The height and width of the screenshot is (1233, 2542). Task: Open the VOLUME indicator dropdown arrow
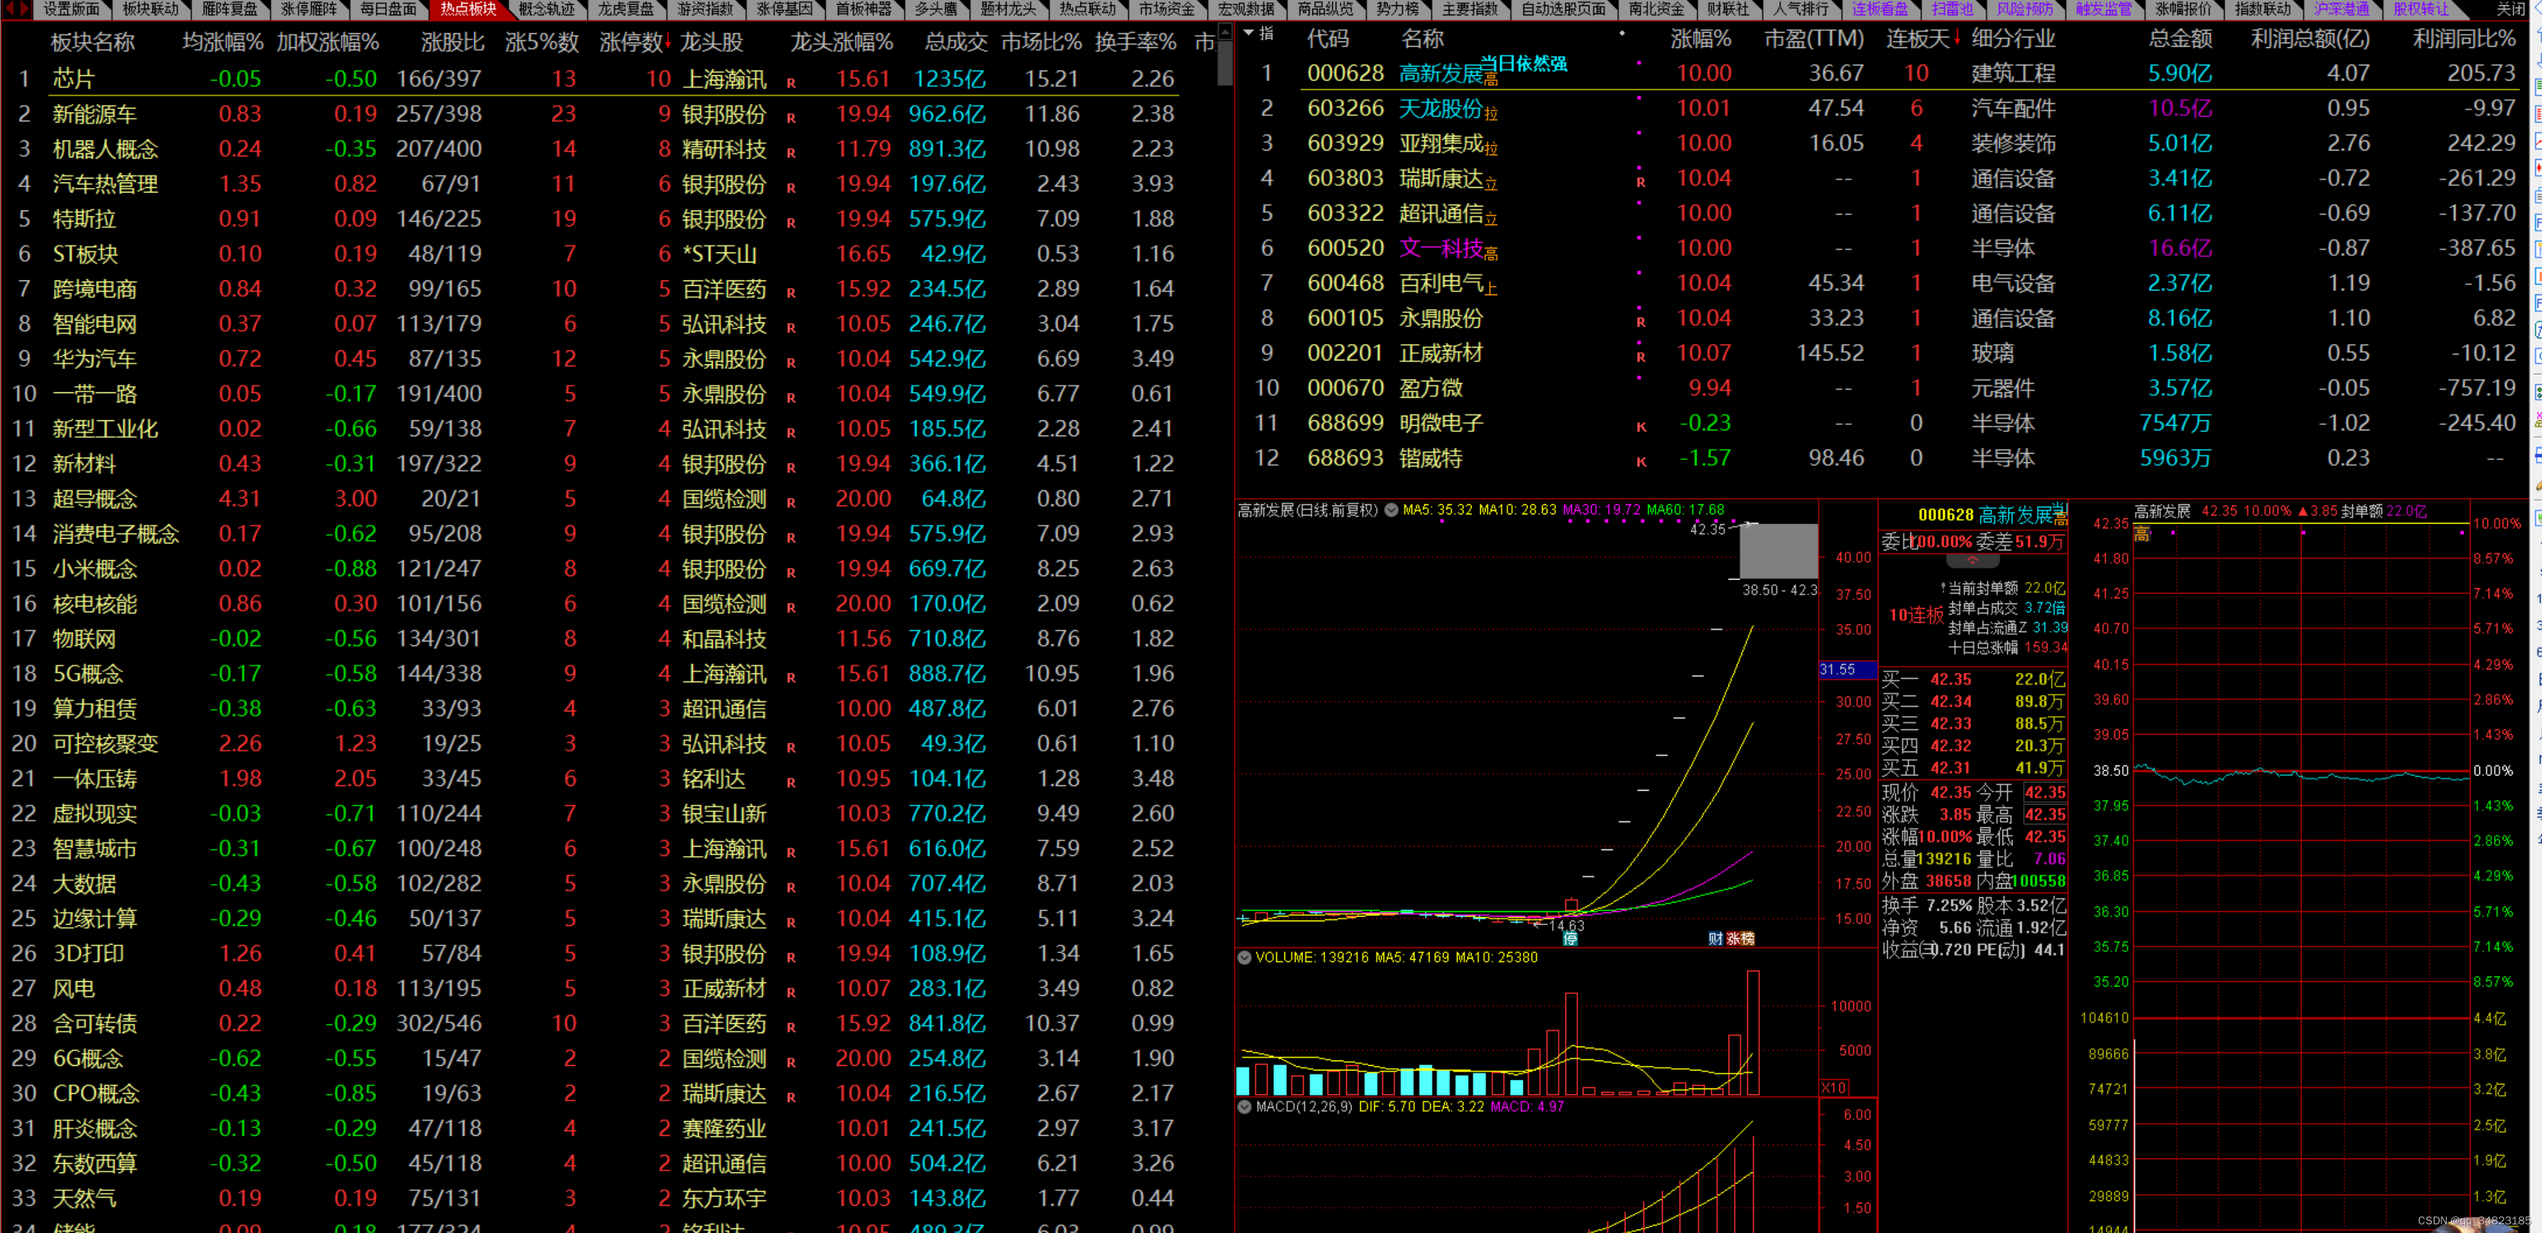point(1244,958)
